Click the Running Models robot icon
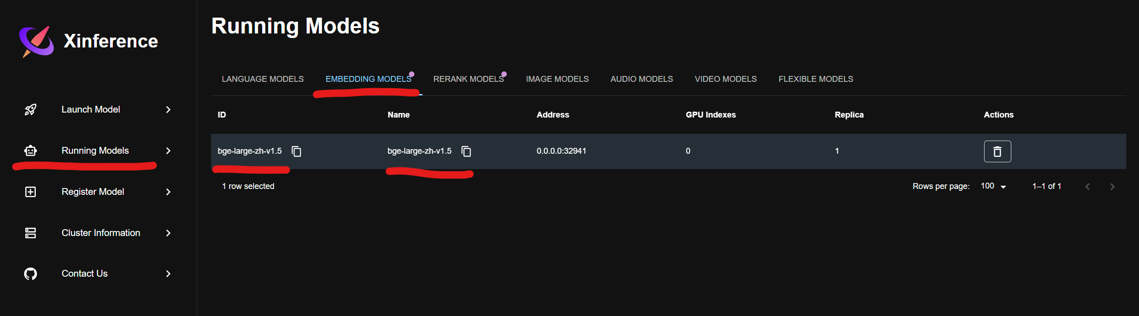This screenshot has height=316, width=1139. pyautogui.click(x=30, y=151)
